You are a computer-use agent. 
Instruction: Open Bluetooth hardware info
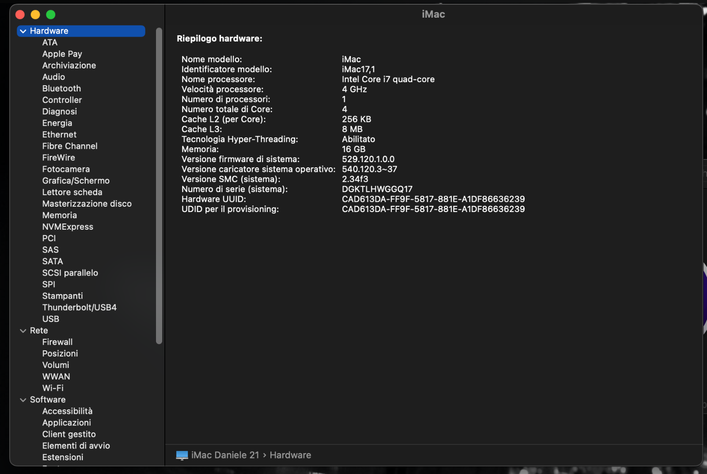click(x=61, y=88)
